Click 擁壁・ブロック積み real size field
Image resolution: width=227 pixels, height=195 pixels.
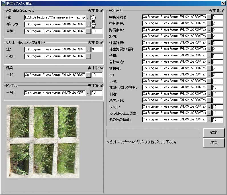(218, 87)
